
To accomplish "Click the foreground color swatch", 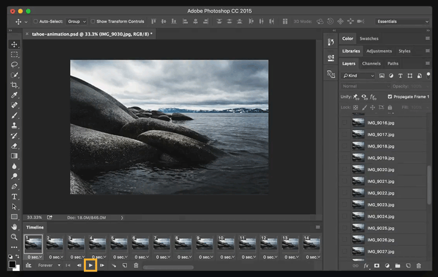I will [x=12, y=264].
